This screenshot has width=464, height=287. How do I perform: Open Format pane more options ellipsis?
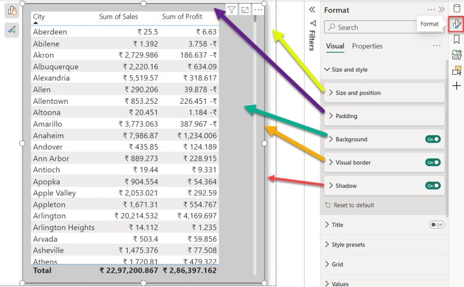pos(431,10)
